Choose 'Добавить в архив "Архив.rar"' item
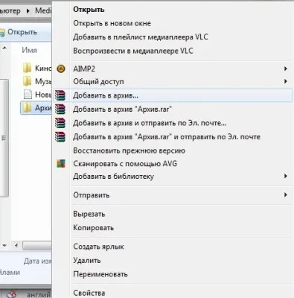The width and height of the screenshot is (294, 298). tap(173, 110)
